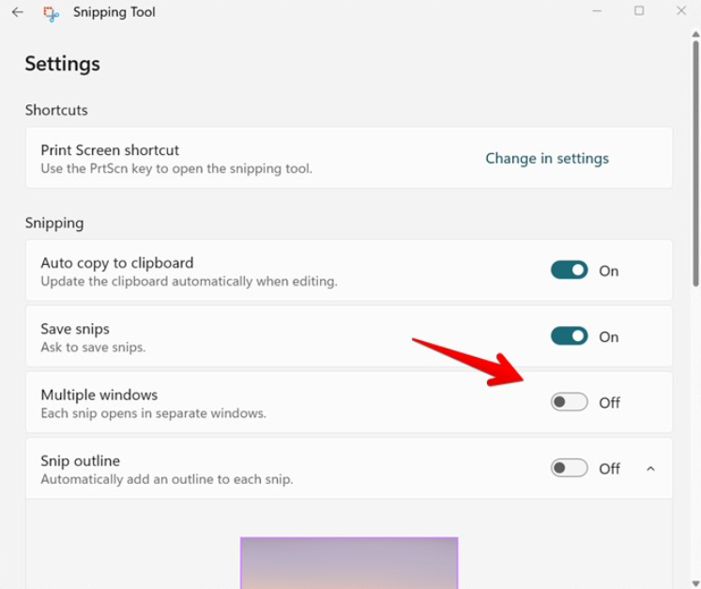Click the scrollbar up arrow

tap(695, 34)
